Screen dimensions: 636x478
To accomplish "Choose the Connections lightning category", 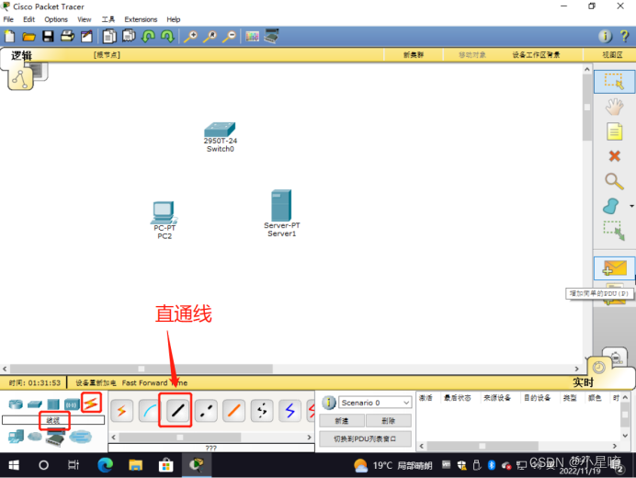I will [x=91, y=403].
